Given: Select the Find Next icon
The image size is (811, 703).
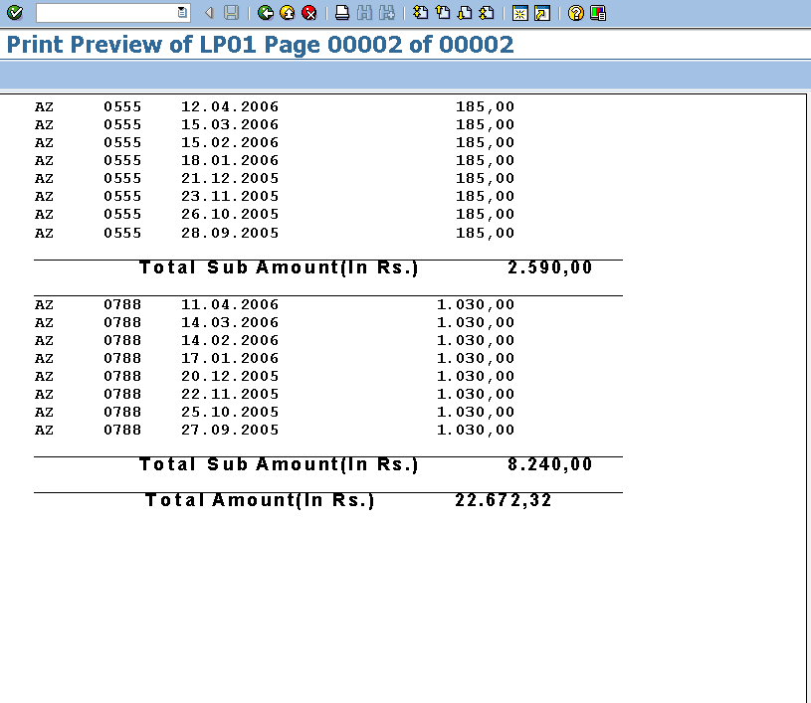Looking at the screenshot, I should click(x=388, y=13).
